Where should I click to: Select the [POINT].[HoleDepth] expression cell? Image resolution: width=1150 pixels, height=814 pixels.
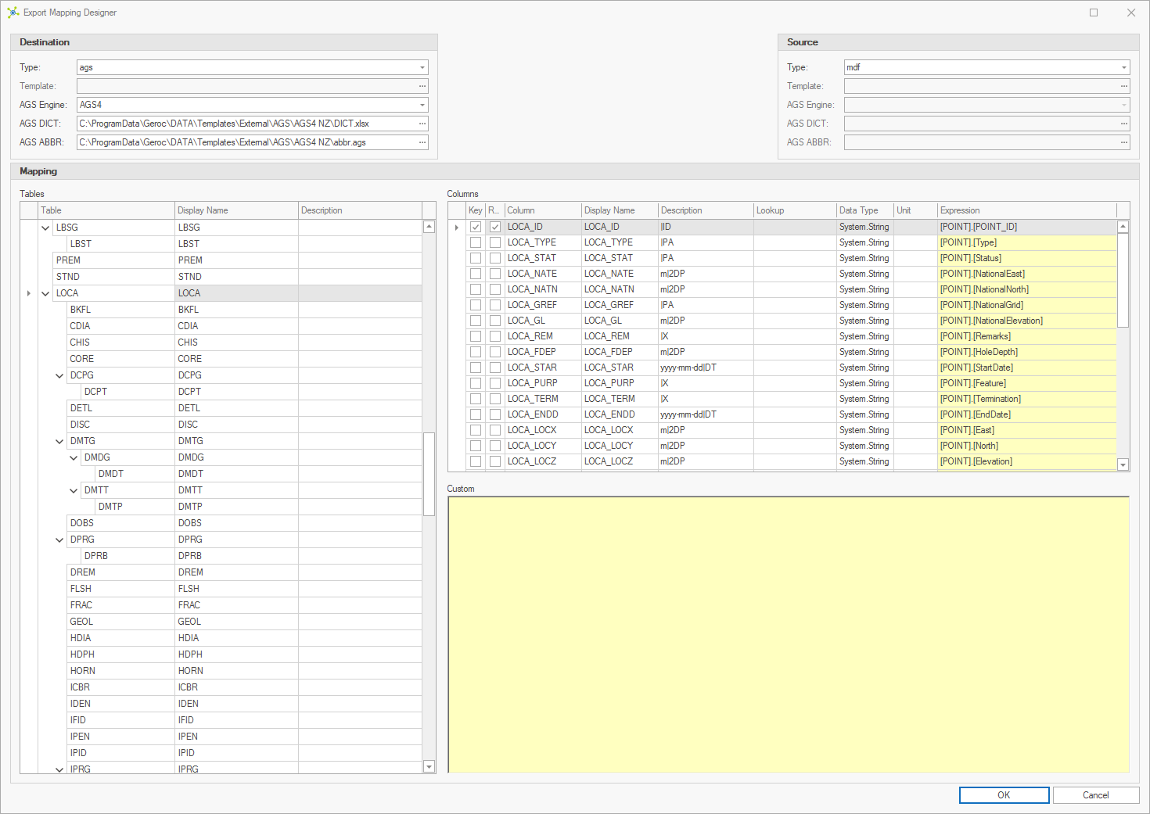click(1026, 352)
